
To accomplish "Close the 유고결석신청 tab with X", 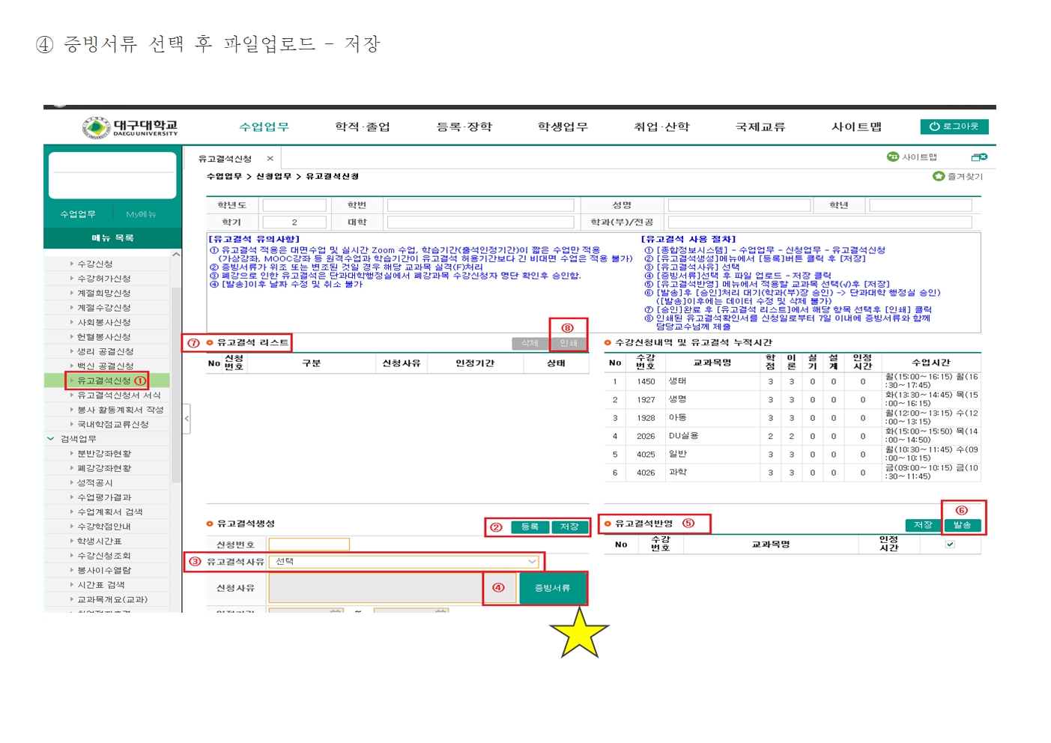I will 270,159.
